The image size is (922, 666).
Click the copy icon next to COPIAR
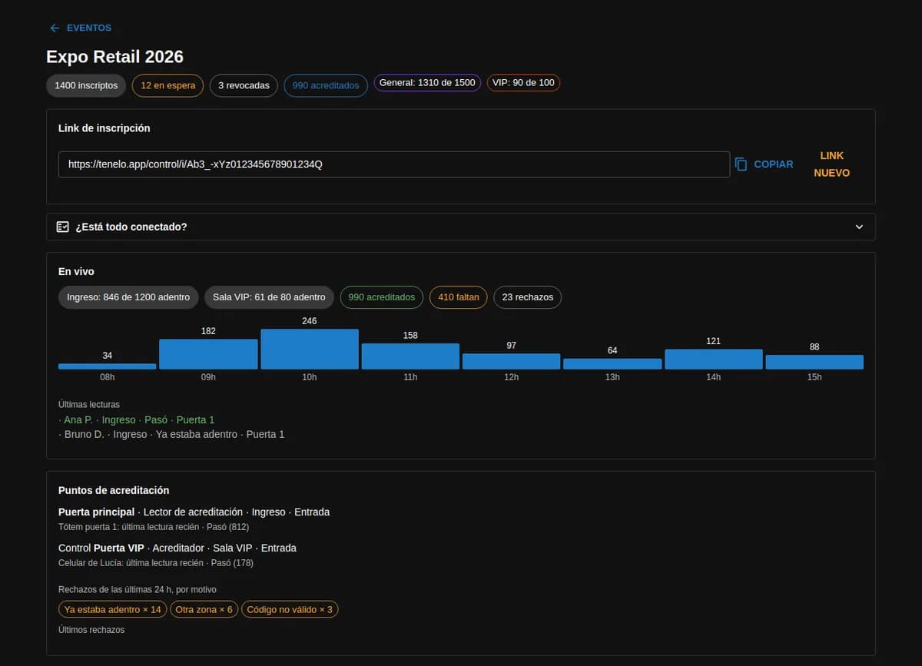coord(741,164)
